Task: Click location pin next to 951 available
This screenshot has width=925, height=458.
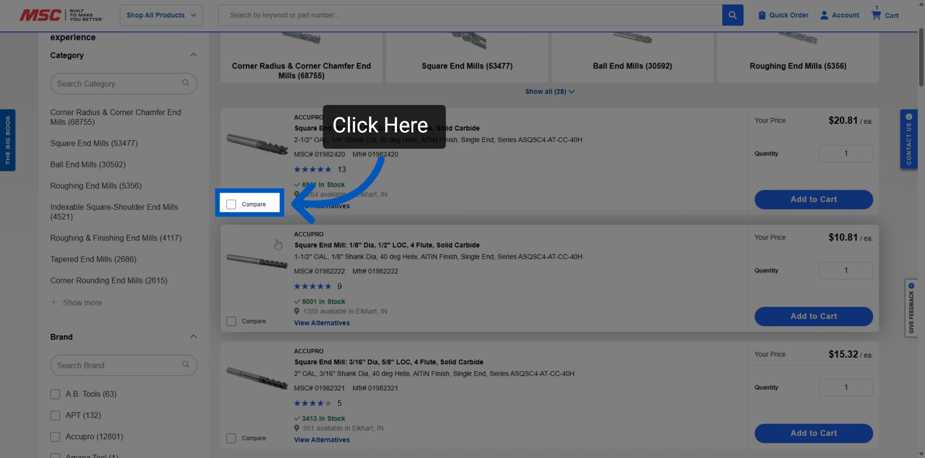Action: [x=296, y=428]
